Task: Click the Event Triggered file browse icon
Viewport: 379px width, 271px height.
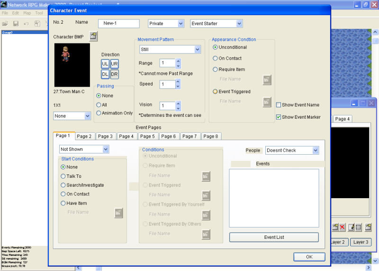Action: pos(267,102)
